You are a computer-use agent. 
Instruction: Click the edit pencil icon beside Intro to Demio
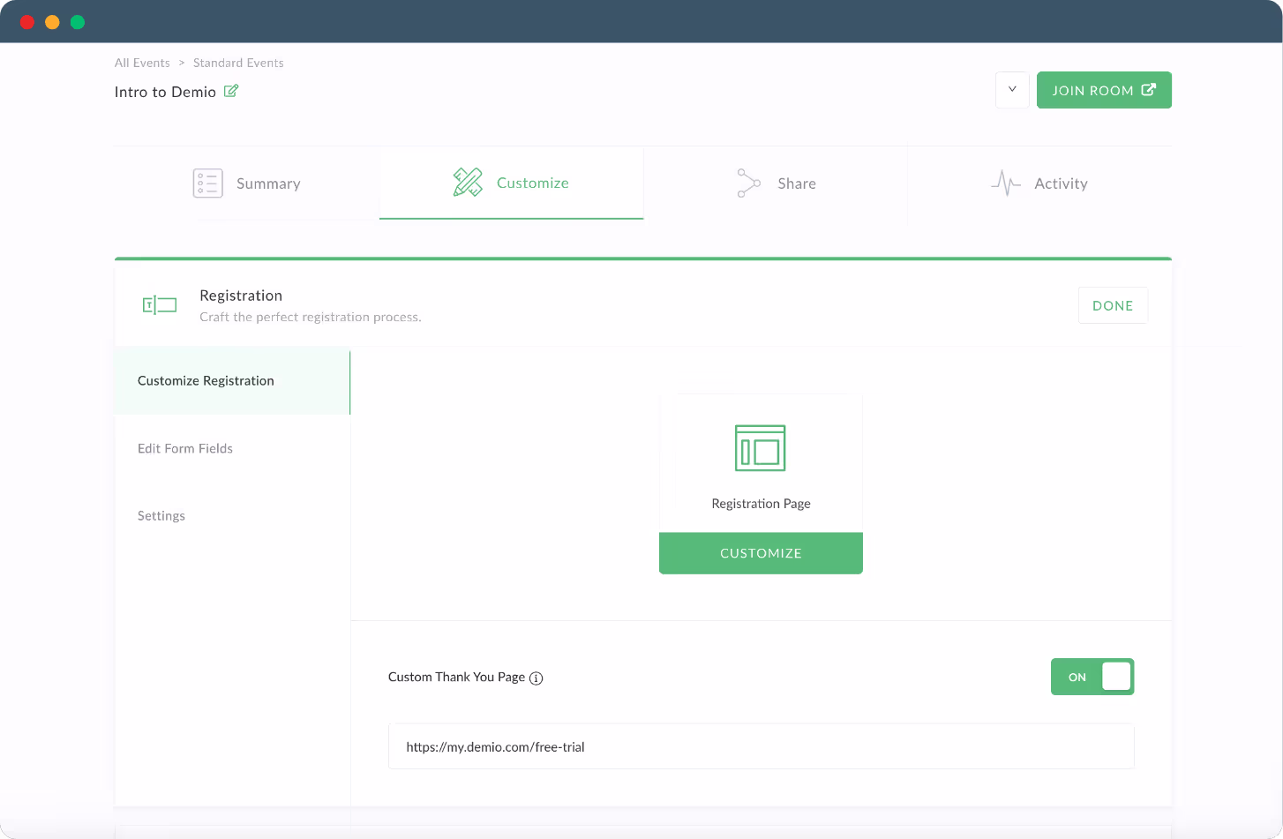(231, 91)
